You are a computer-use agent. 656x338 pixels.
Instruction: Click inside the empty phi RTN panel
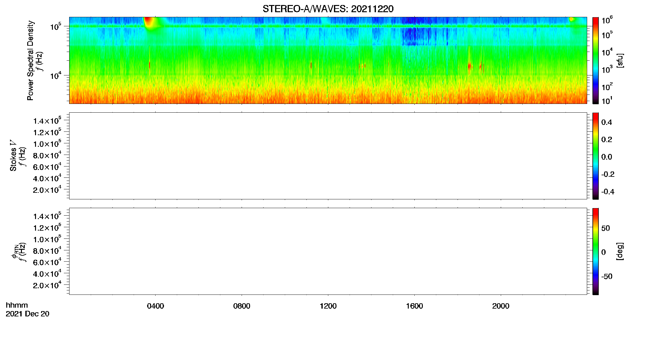(328, 251)
